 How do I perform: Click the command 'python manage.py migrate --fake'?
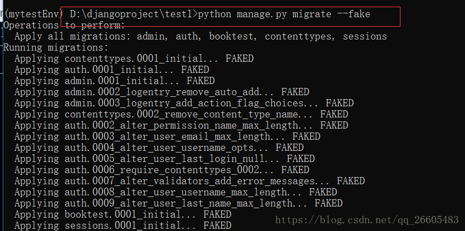tap(284, 14)
